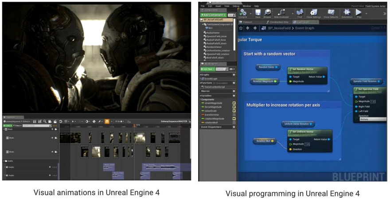The width and height of the screenshot is (390, 200).
Task: Click the green Add New button
Action: click(x=207, y=69)
